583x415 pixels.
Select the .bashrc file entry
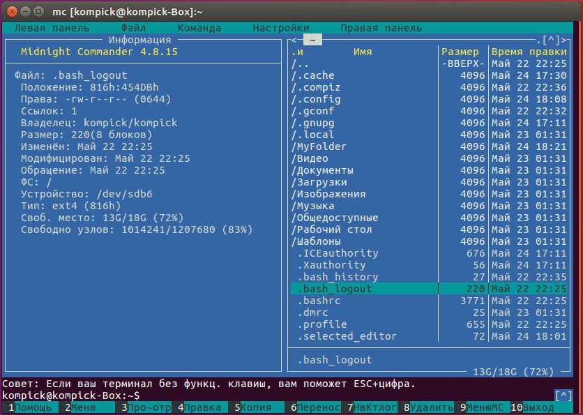[x=320, y=301]
